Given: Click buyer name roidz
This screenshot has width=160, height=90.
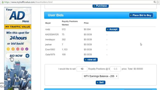Looking at the screenshot, I should coord(48,29).
